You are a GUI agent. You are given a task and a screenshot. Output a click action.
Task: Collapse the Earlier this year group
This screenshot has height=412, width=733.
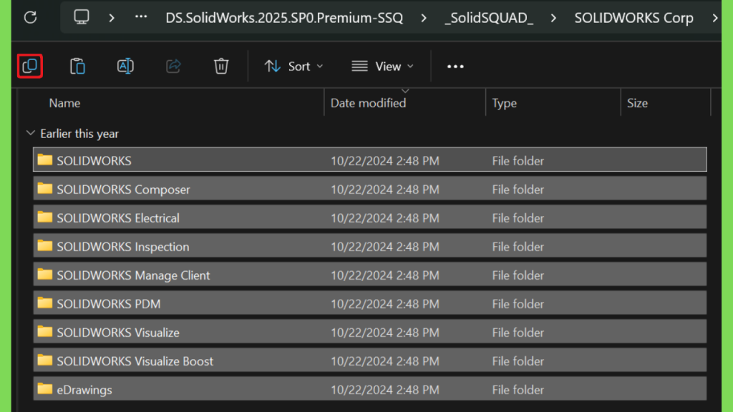pos(30,133)
